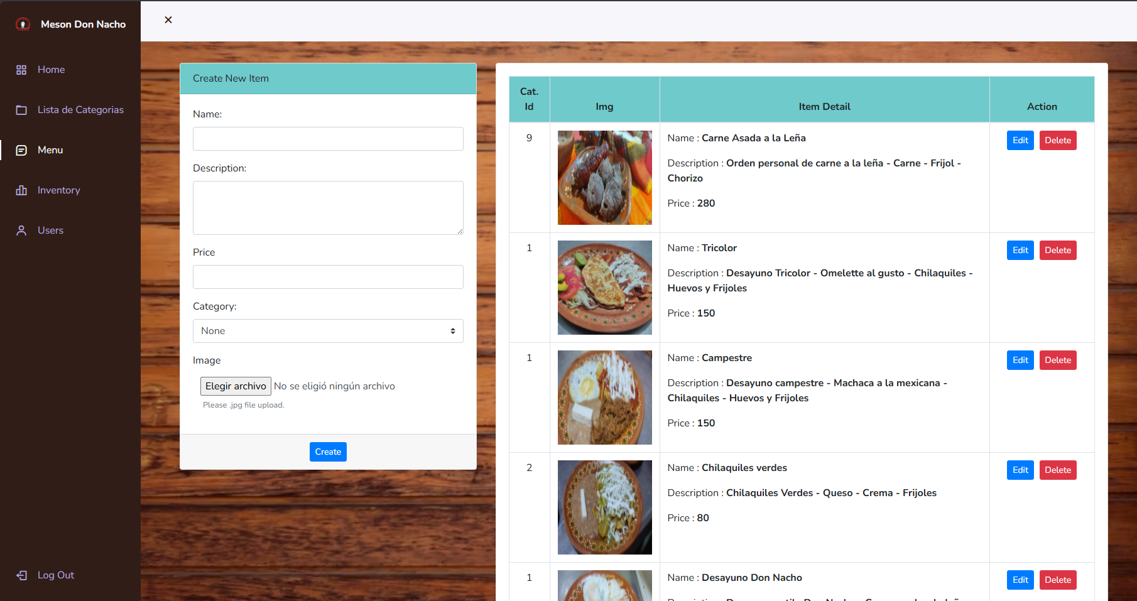Image resolution: width=1137 pixels, height=601 pixels.
Task: Edit the Carne Asada a la Leña item
Action: point(1020,141)
